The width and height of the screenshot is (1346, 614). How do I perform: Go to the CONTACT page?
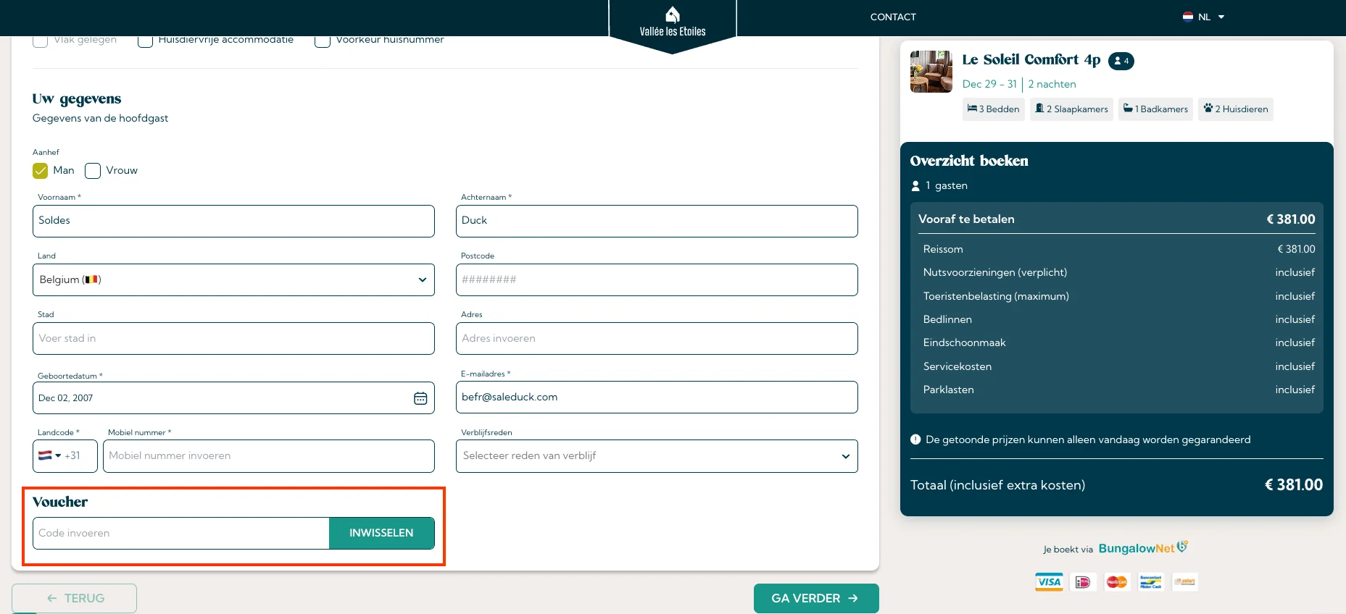893,17
